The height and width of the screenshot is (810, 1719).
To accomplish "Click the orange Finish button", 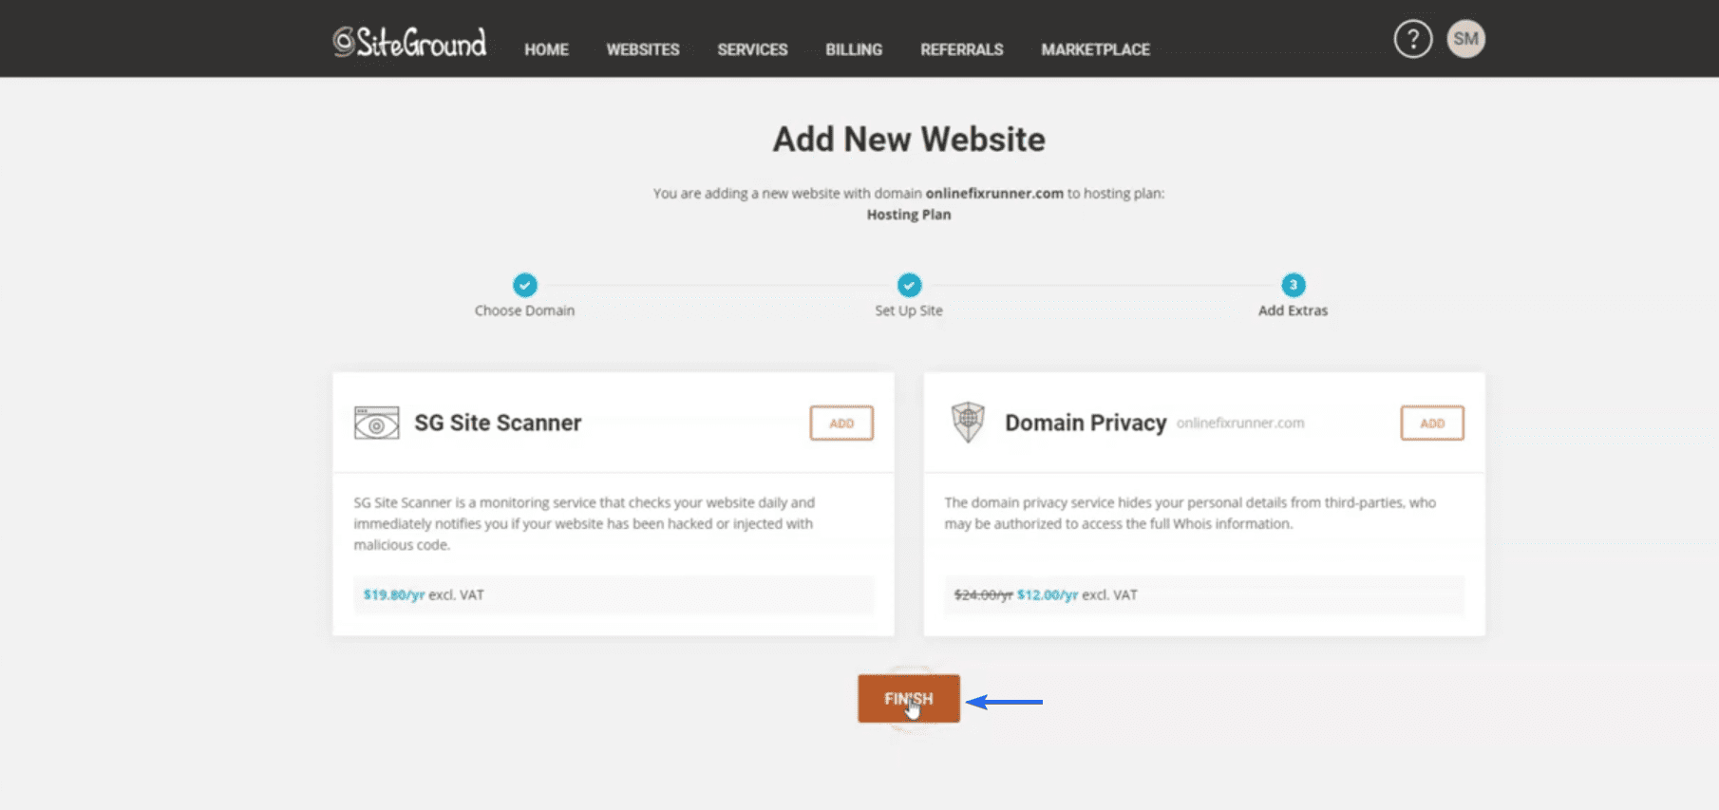I will point(909,699).
